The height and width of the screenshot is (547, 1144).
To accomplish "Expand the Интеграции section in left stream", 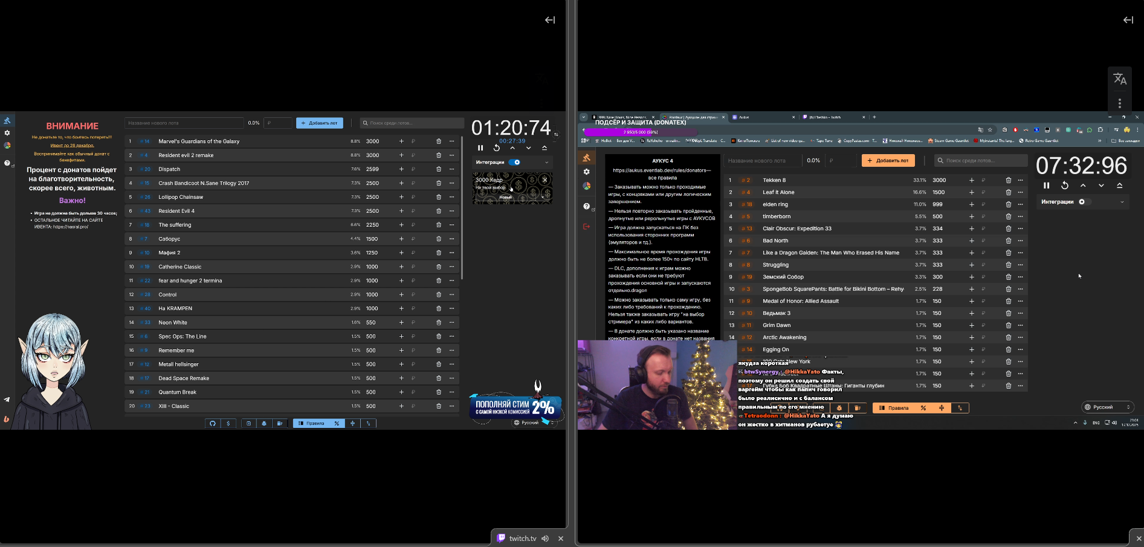I will tap(547, 162).
